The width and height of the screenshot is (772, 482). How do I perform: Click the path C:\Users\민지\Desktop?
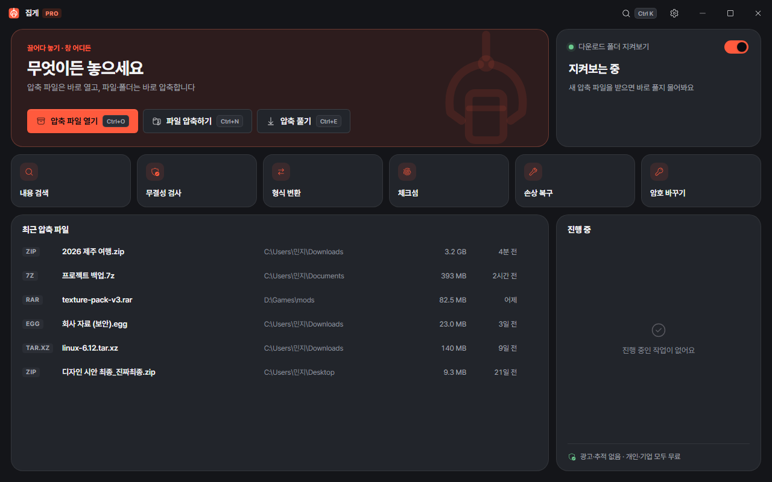point(299,372)
